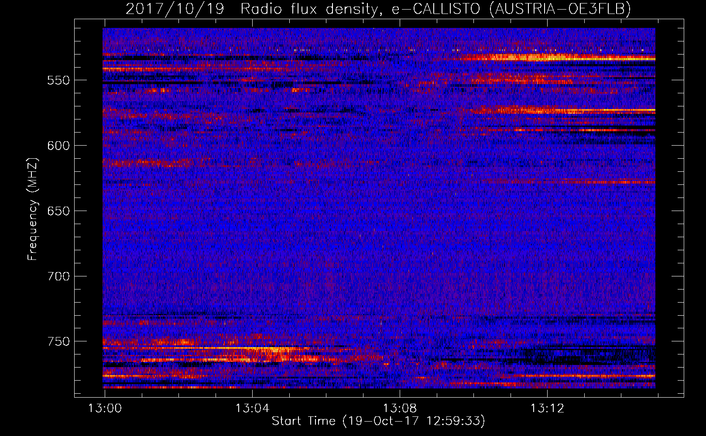Click the 'Frequency (MHZ)' axis label
Screen dimensions: 706x436
click(33, 209)
